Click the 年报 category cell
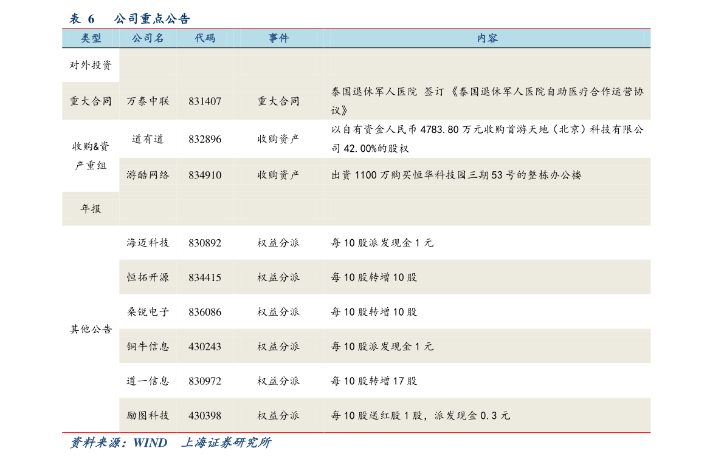 (91, 209)
